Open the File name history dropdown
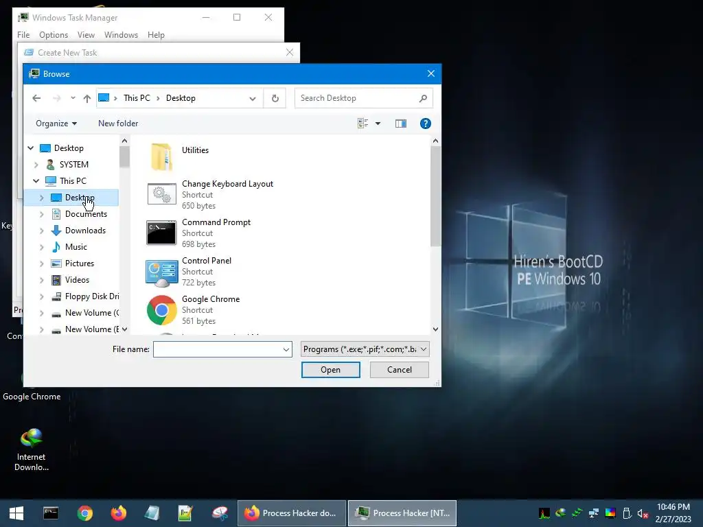Viewport: 703px width, 527px height. (x=286, y=349)
